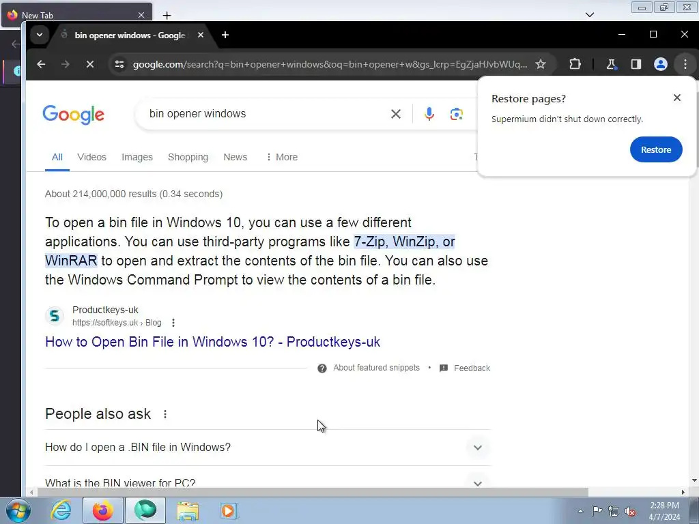This screenshot has height=524, width=699.
Task: Open the Windows Start menu
Action: pyautogui.click(x=17, y=510)
